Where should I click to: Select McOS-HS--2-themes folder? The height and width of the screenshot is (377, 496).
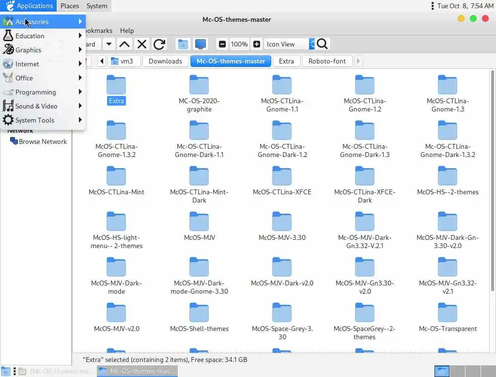[x=448, y=176]
